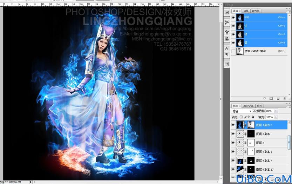Switch to the 历史记录 tab
292x184 pixels.
[x=248, y=106]
